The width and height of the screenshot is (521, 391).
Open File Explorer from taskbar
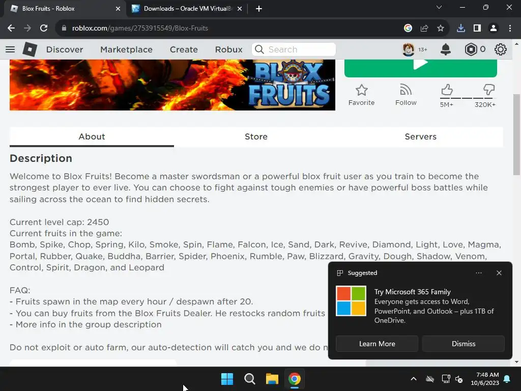pos(272,379)
